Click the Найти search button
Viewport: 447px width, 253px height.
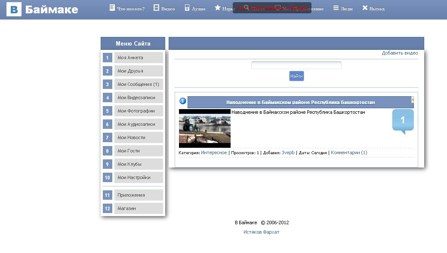(296, 76)
